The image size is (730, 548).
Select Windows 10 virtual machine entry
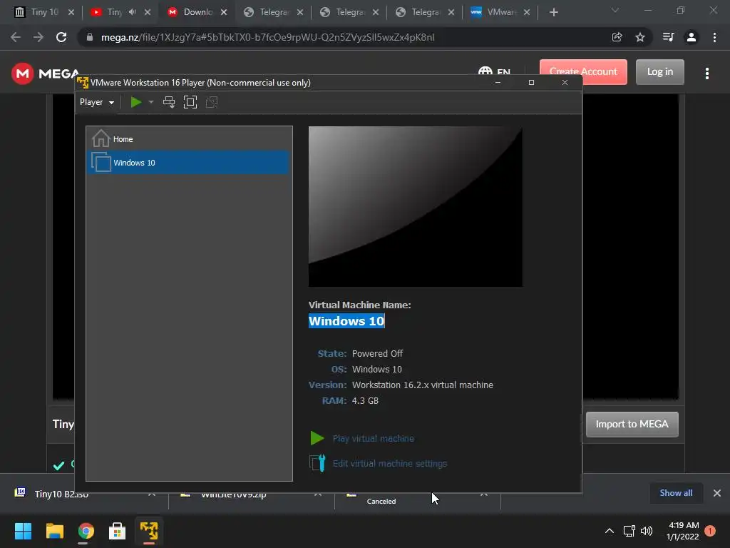tap(187, 162)
